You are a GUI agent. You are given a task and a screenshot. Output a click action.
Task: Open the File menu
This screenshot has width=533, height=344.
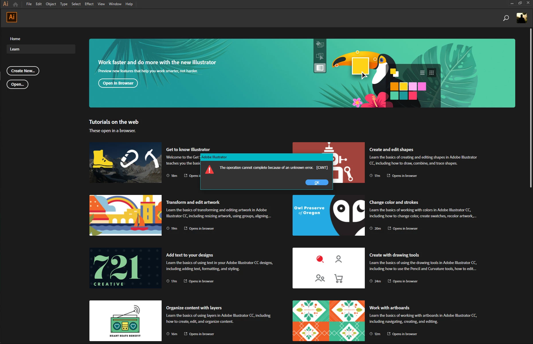(x=29, y=4)
